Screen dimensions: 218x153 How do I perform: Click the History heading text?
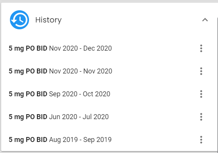coord(48,20)
